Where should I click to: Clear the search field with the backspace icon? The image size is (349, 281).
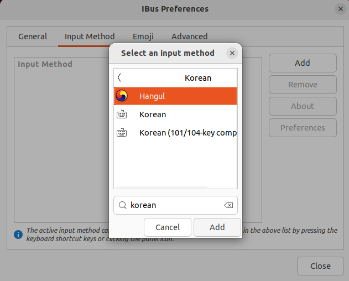pos(228,205)
